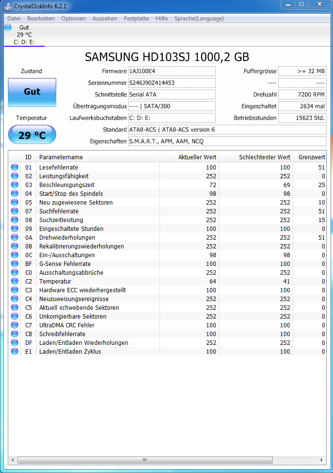Click the status orb beside UltraDMA CRC Fehler
Screen dimensions: 333x473
pos(15,325)
